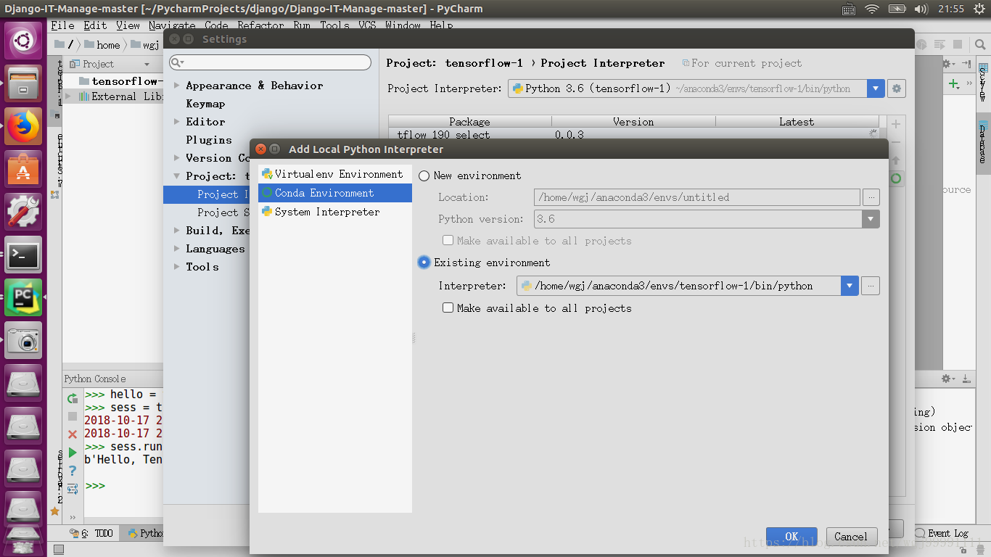This screenshot has height=557, width=991.
Task: Click the upgrade package up-arrow button
Action: (x=897, y=160)
